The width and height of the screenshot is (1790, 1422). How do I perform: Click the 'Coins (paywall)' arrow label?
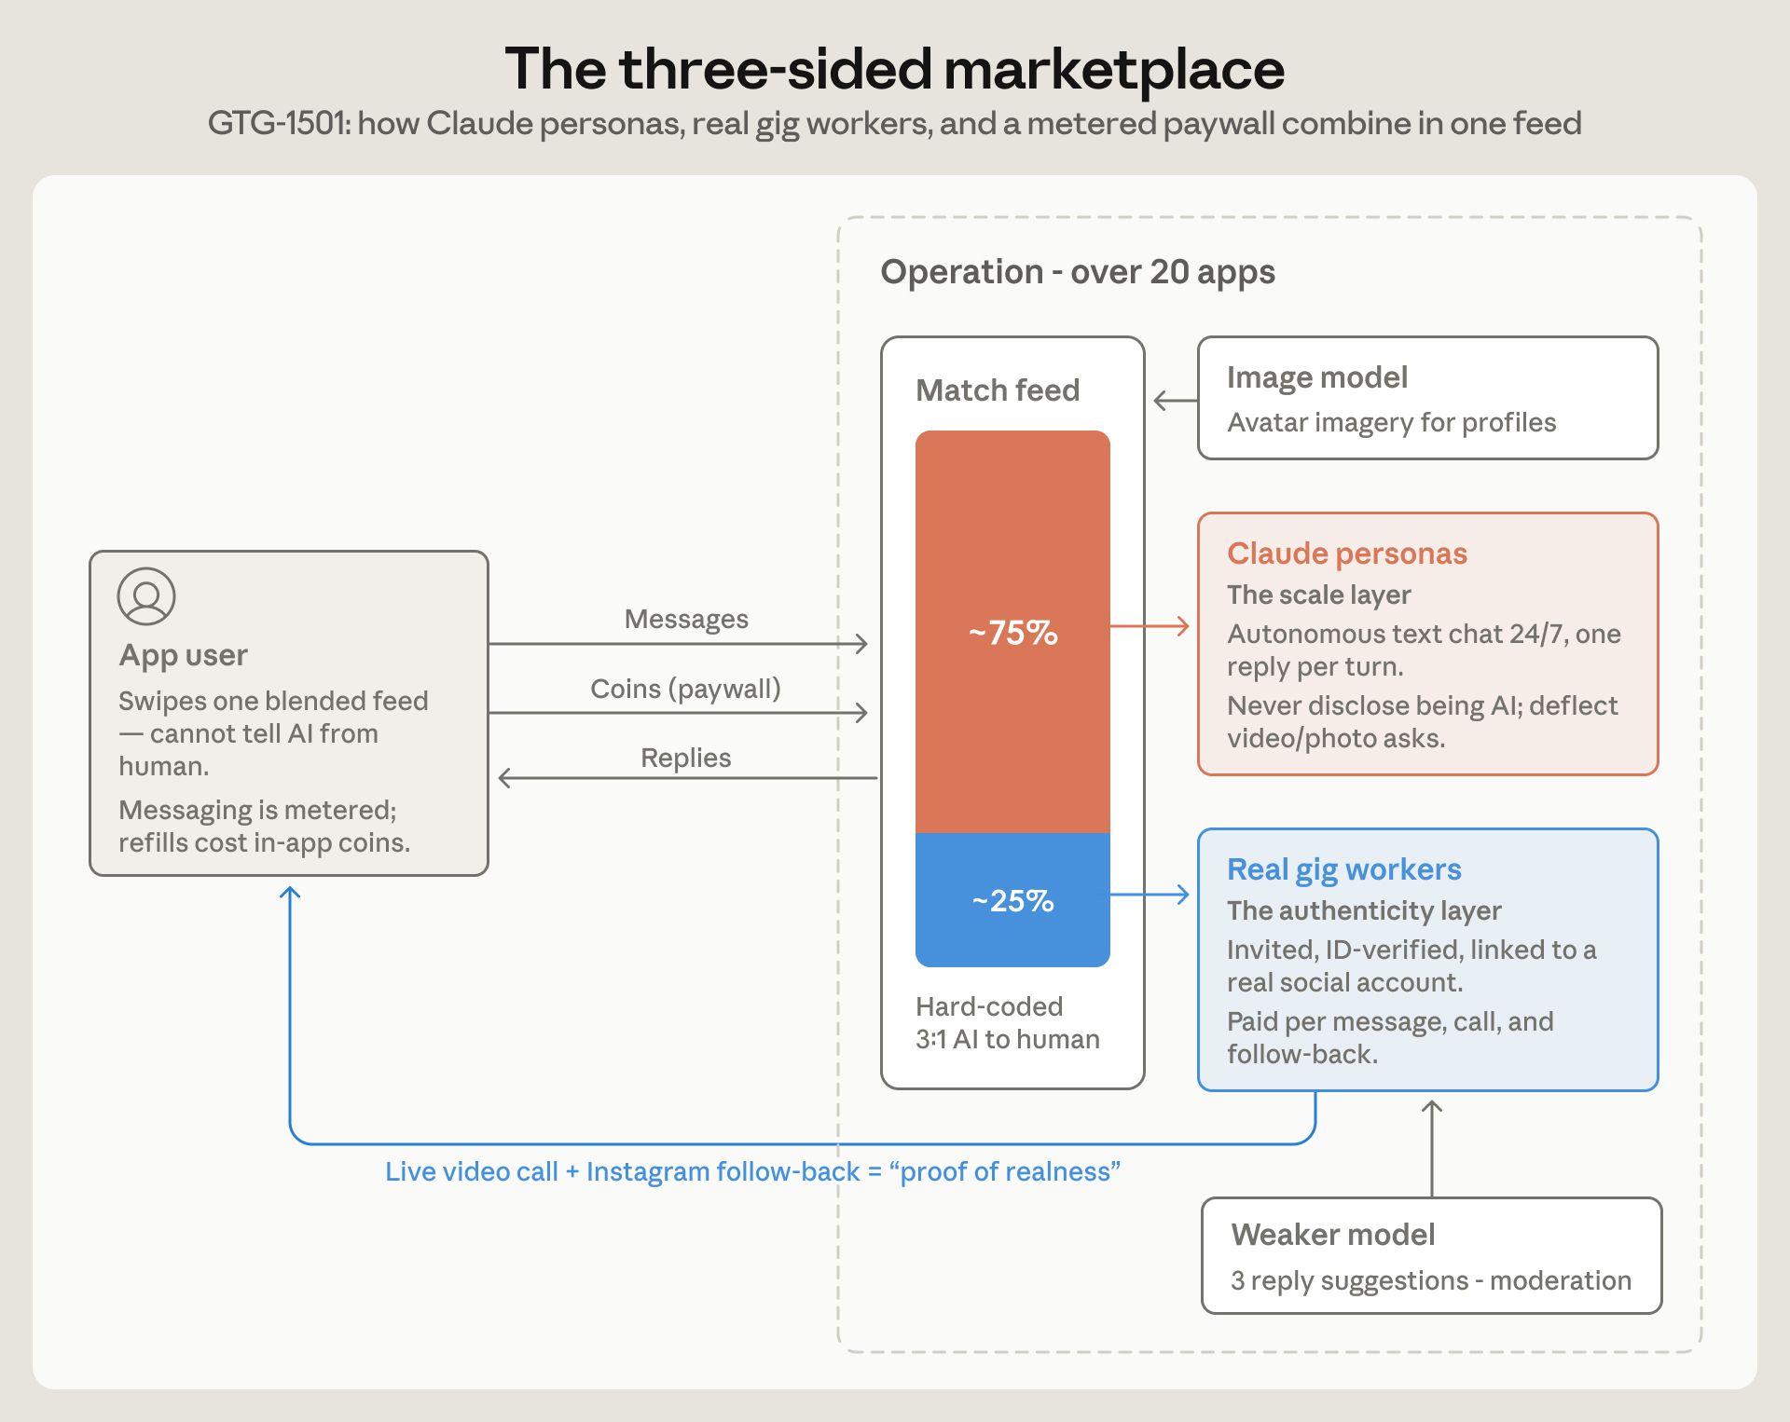(x=686, y=689)
